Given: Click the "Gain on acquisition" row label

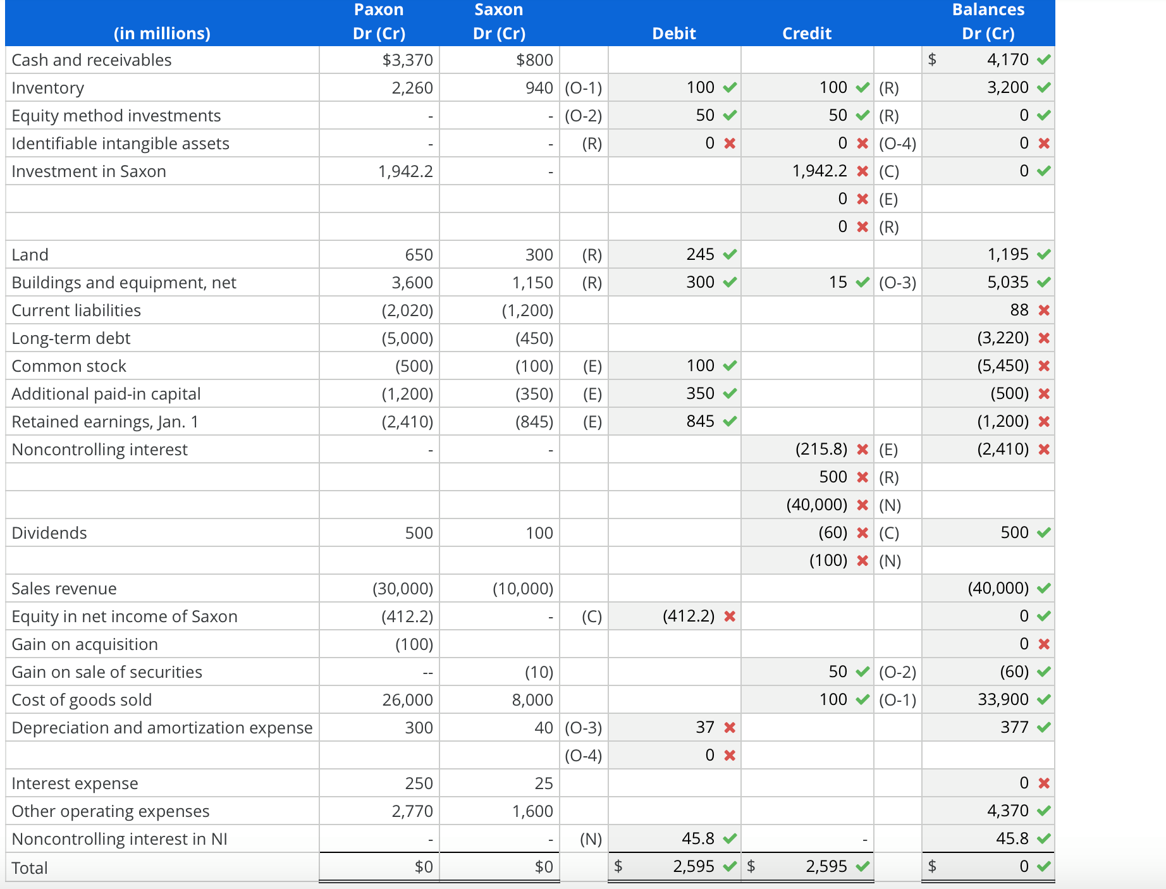Looking at the screenshot, I should click(x=85, y=644).
